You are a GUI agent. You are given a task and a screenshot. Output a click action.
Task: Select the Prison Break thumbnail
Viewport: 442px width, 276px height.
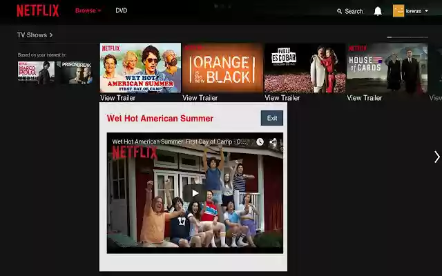(x=74, y=72)
